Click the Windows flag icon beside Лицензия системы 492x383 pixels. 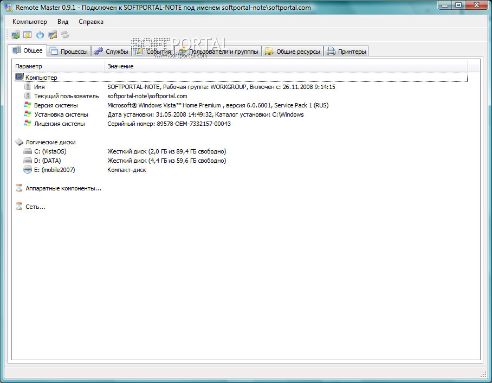click(x=28, y=124)
